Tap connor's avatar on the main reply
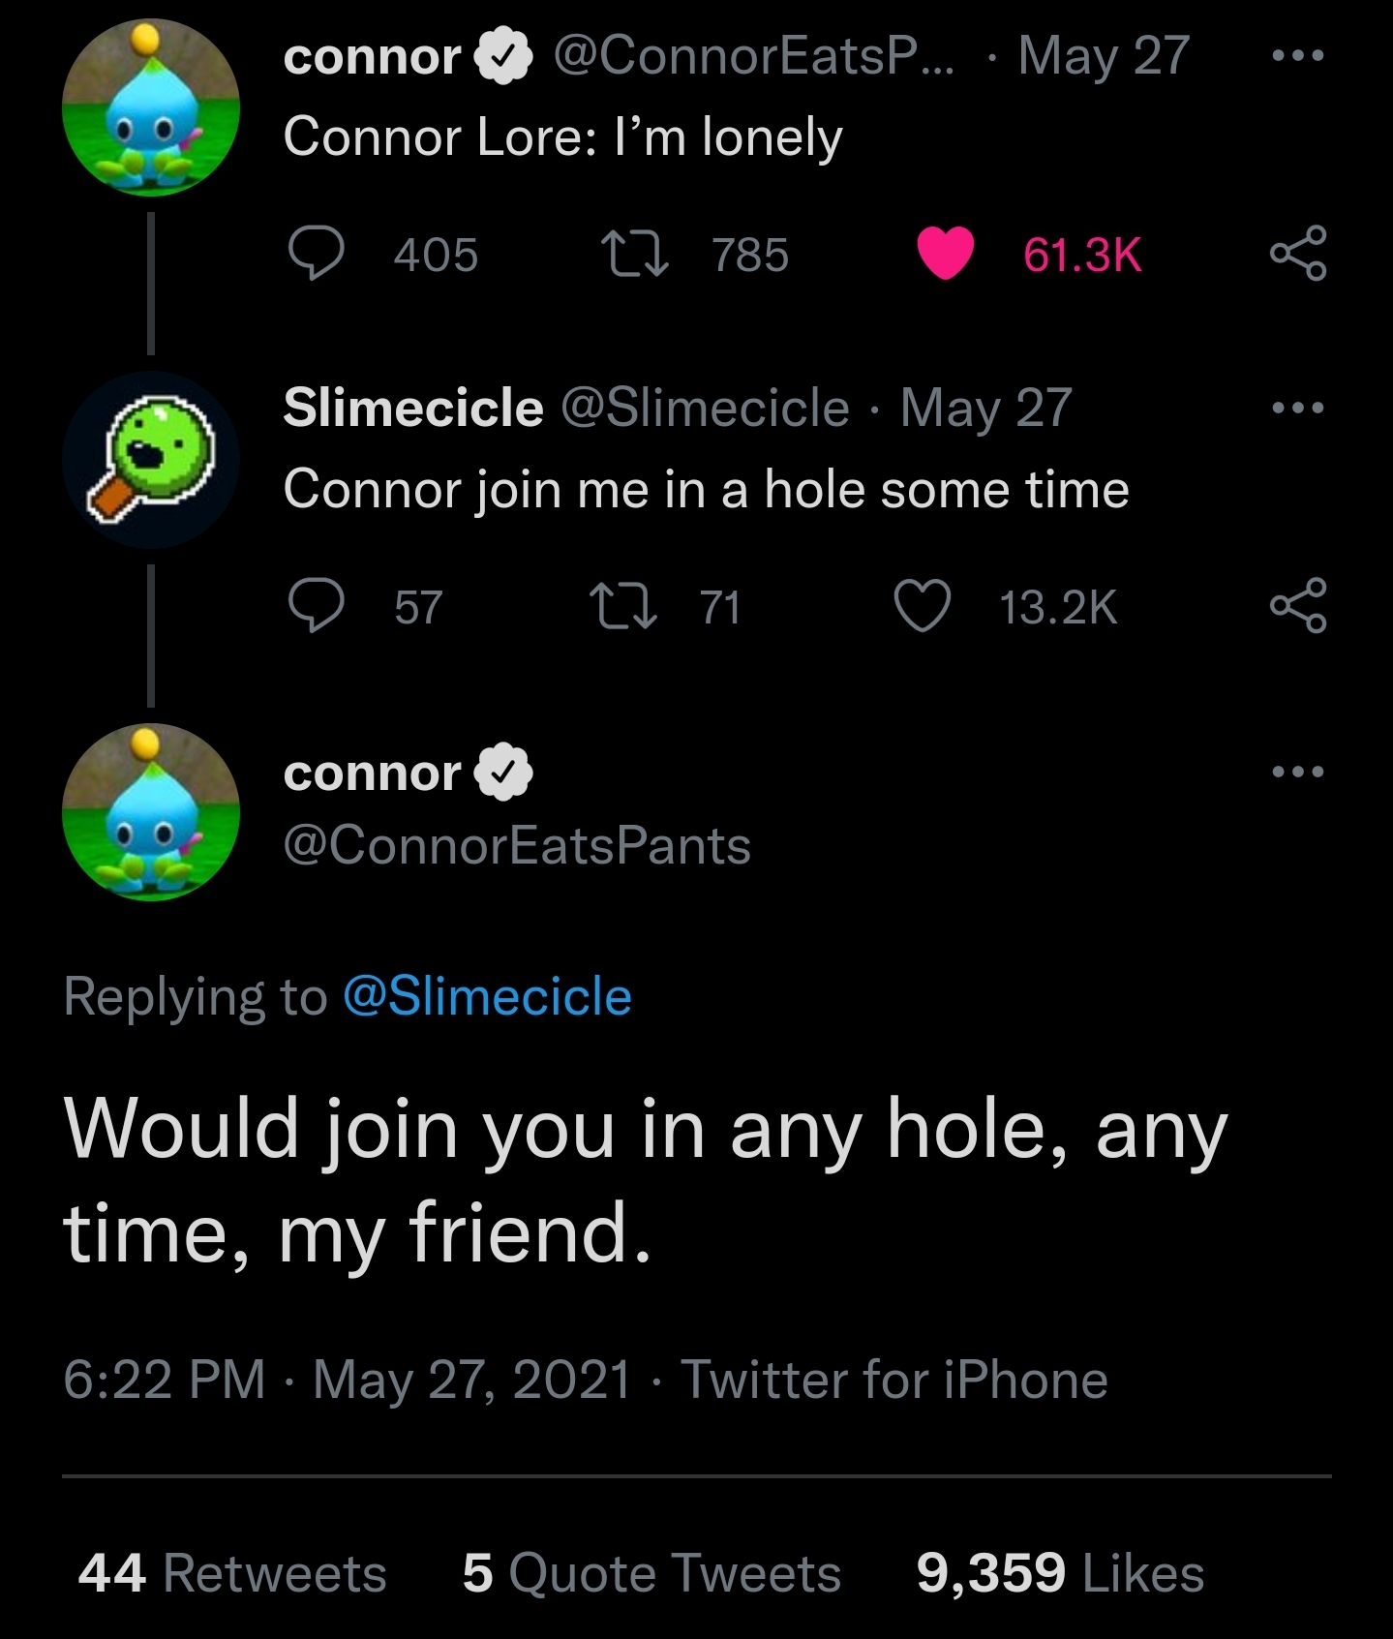1393x1639 pixels. (151, 812)
